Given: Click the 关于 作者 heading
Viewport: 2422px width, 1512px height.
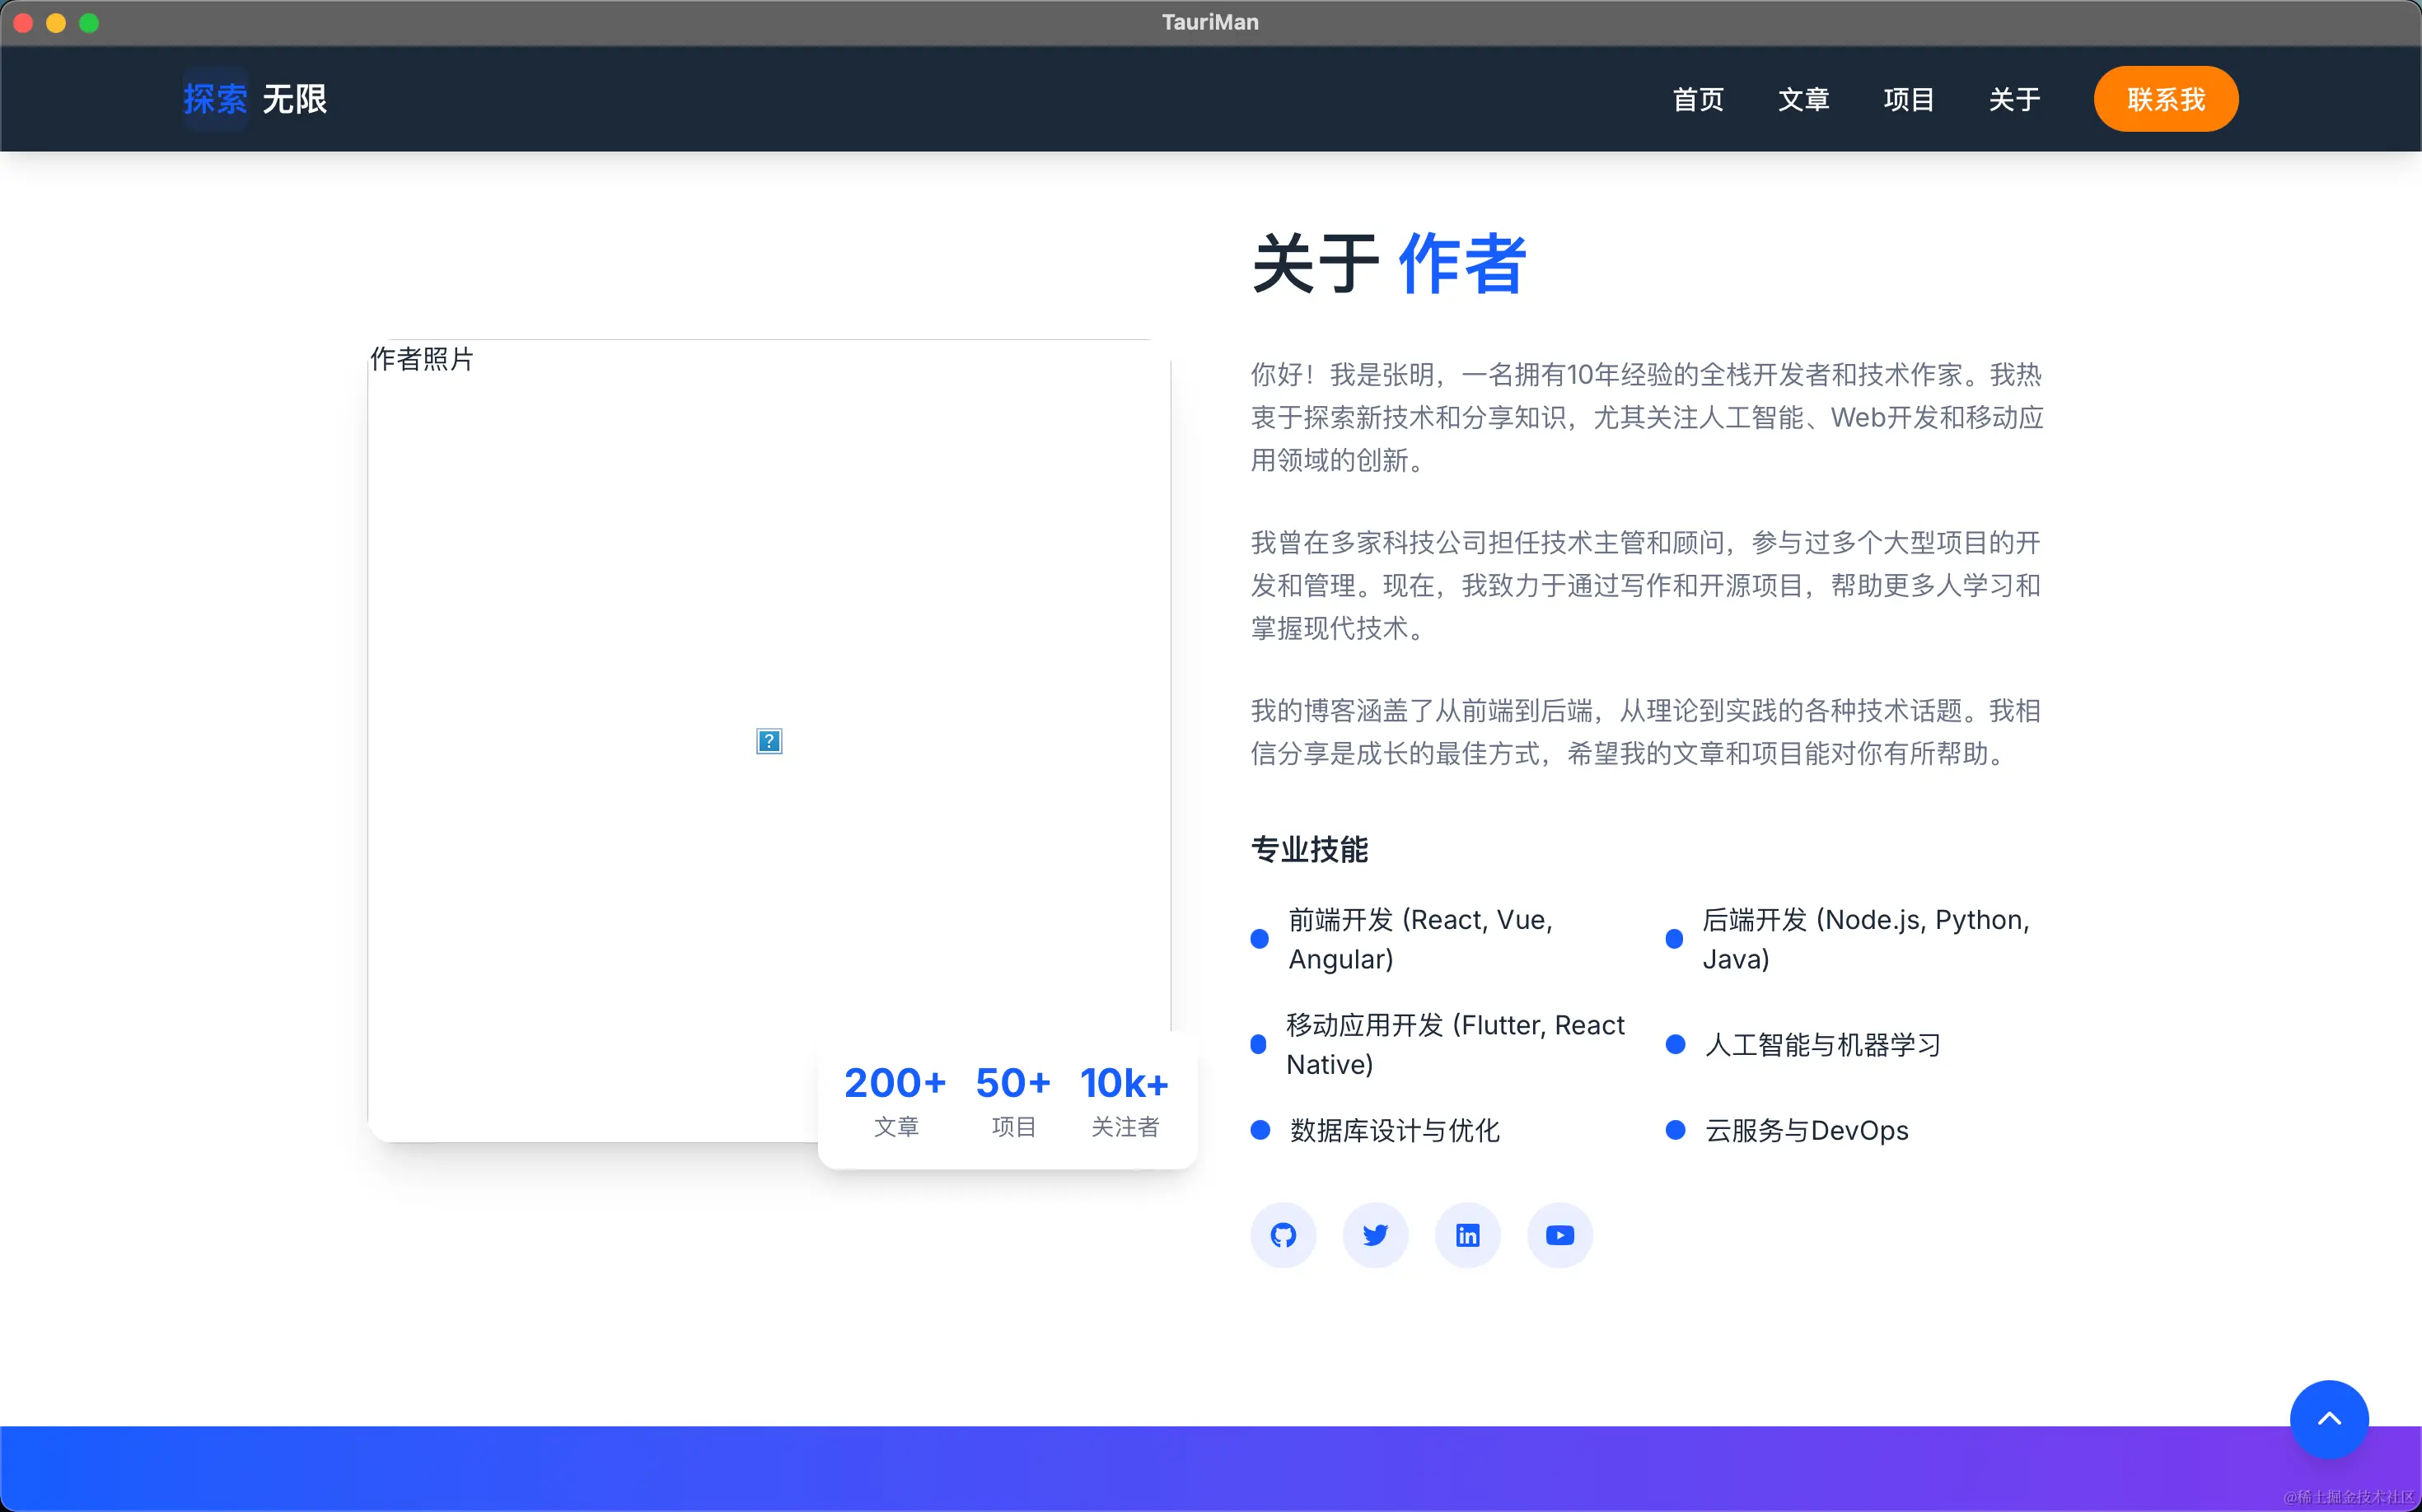Looking at the screenshot, I should tap(1389, 264).
